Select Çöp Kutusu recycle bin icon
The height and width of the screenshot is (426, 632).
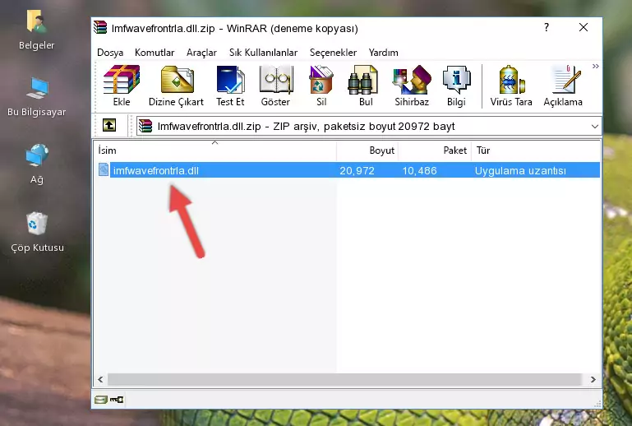point(37,233)
